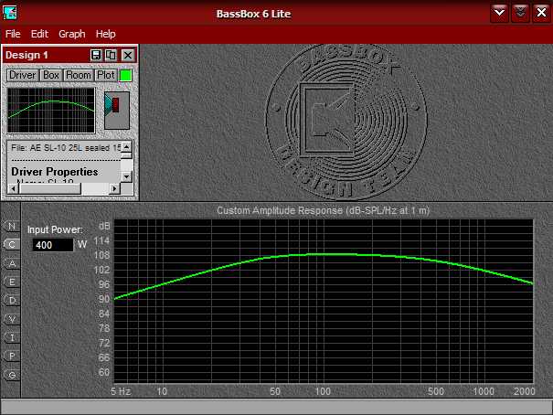The height and width of the screenshot is (415, 553).
Task: Open the File menu
Action: pyautogui.click(x=13, y=34)
